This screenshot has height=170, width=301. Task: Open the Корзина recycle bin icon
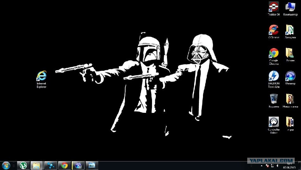coord(274,101)
